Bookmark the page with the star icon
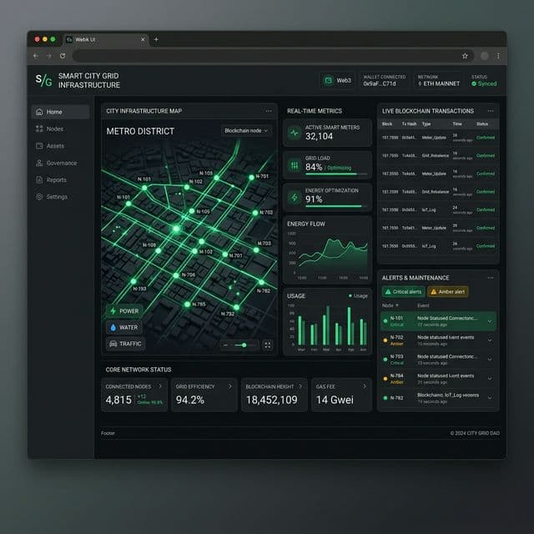The height and width of the screenshot is (534, 534). coord(465,56)
